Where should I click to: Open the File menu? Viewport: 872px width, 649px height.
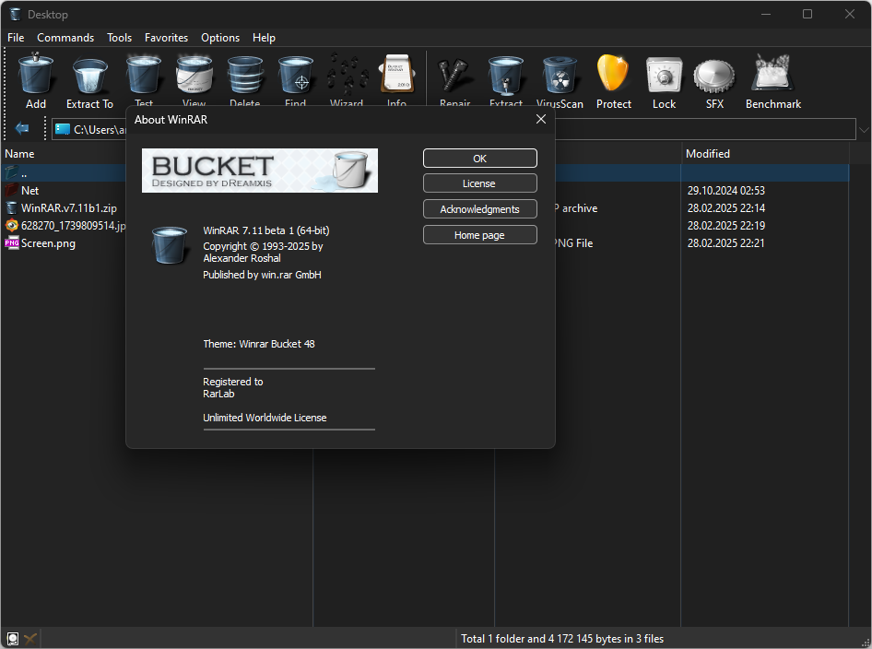click(x=16, y=37)
